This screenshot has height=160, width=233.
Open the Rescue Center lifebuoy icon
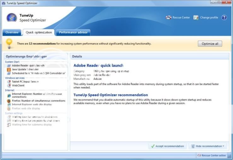168,18
